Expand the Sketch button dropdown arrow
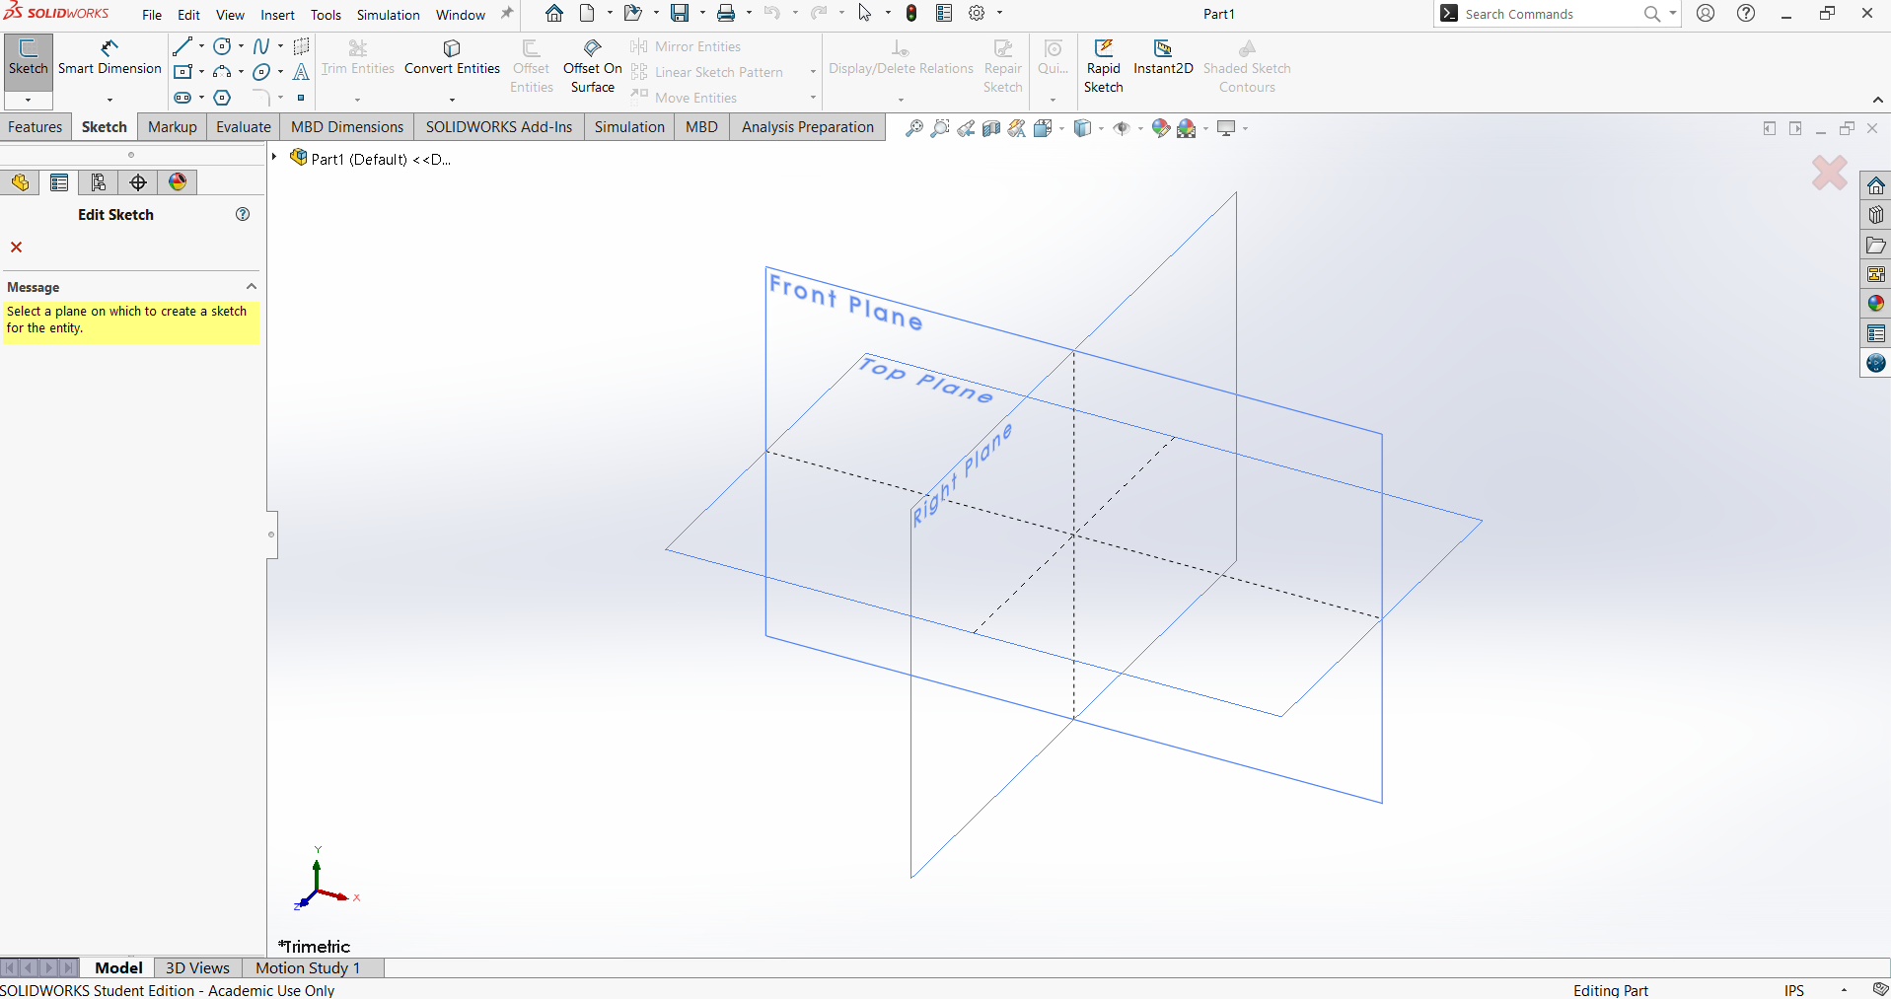 (28, 100)
